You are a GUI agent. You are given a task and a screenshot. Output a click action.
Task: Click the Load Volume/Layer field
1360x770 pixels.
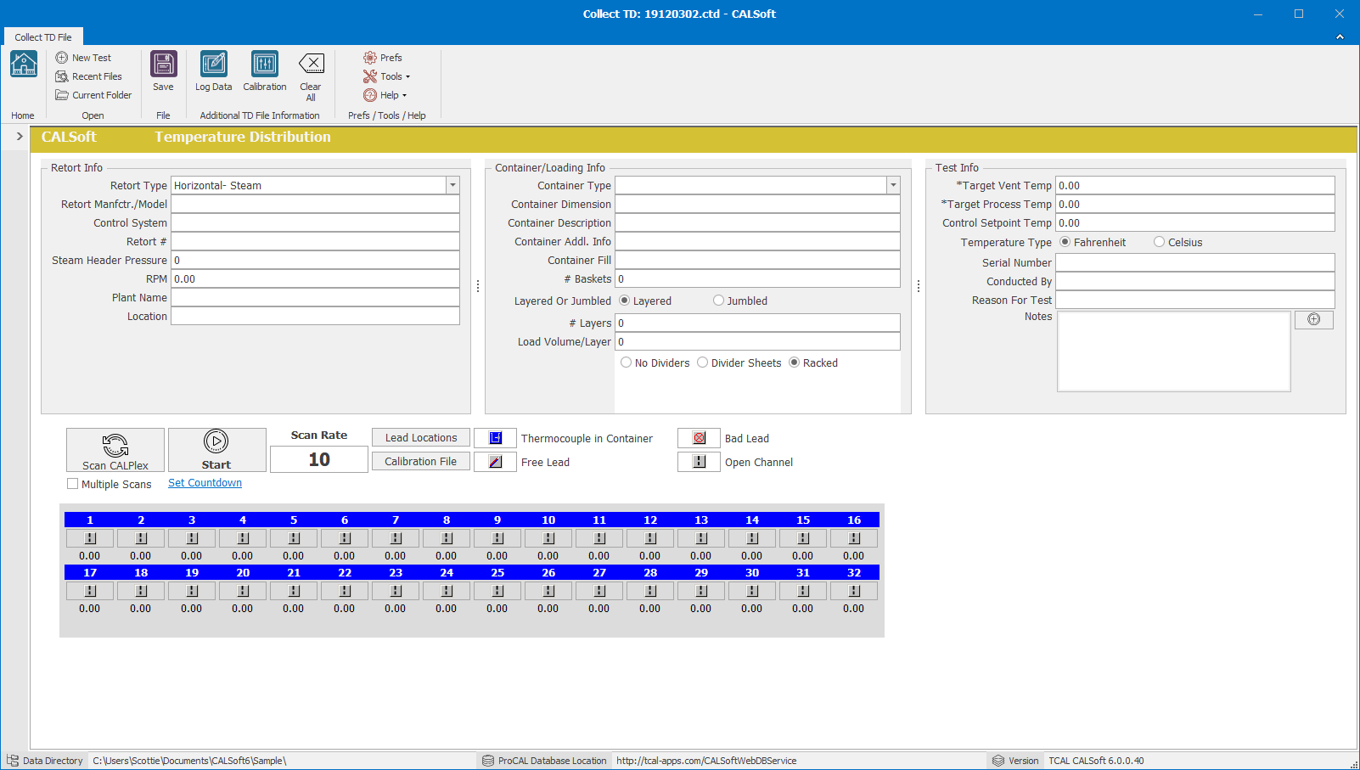point(757,341)
